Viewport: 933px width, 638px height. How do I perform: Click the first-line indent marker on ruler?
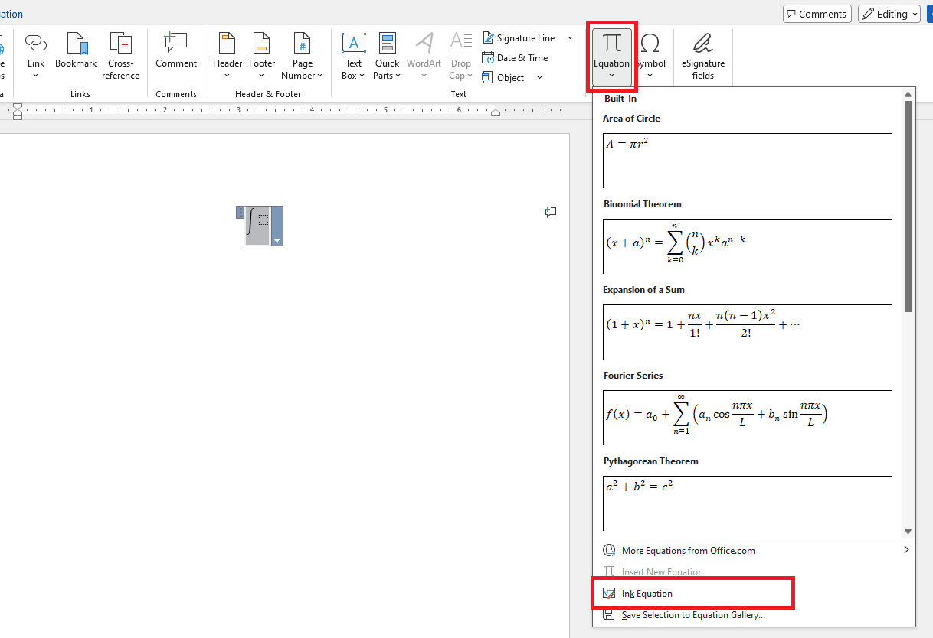click(x=18, y=107)
